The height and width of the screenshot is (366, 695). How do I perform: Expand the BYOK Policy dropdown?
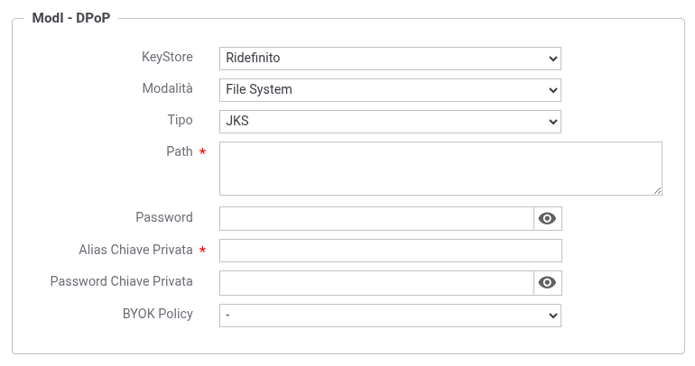click(390, 316)
